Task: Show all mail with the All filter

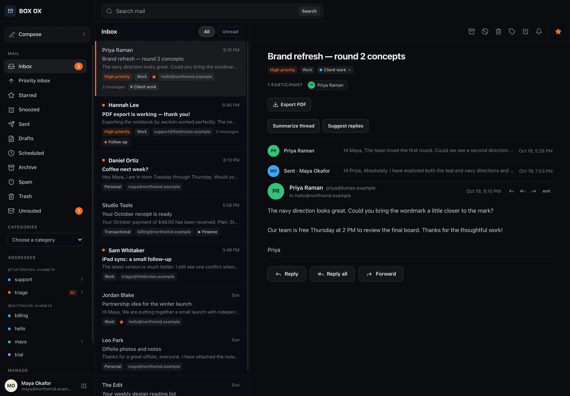Action: click(x=207, y=32)
